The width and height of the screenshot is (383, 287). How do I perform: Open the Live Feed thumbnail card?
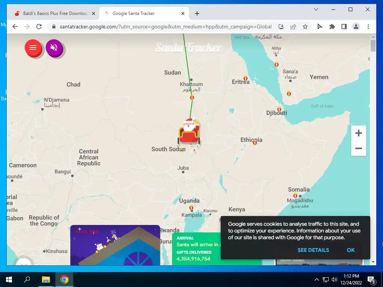click(x=115, y=245)
